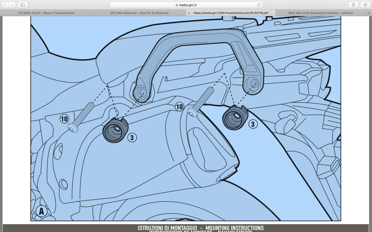Click the Mounting Instructions heading text

(x=235, y=228)
